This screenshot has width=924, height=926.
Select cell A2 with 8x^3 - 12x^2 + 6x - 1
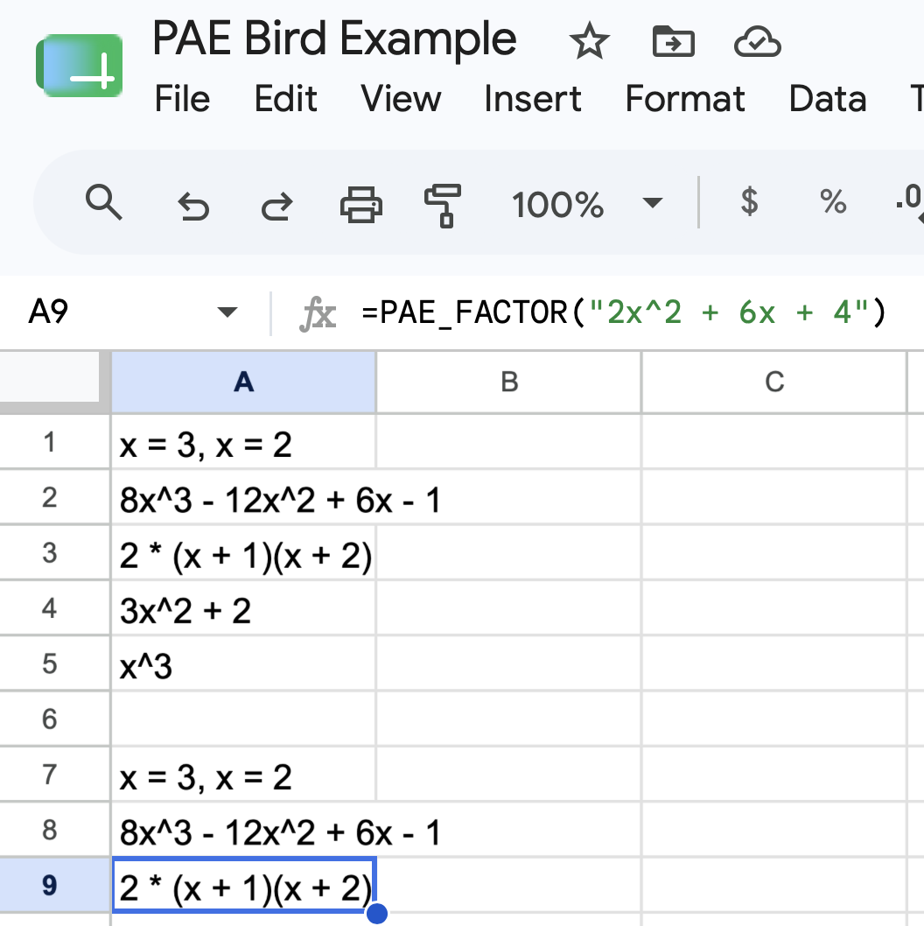(x=243, y=498)
